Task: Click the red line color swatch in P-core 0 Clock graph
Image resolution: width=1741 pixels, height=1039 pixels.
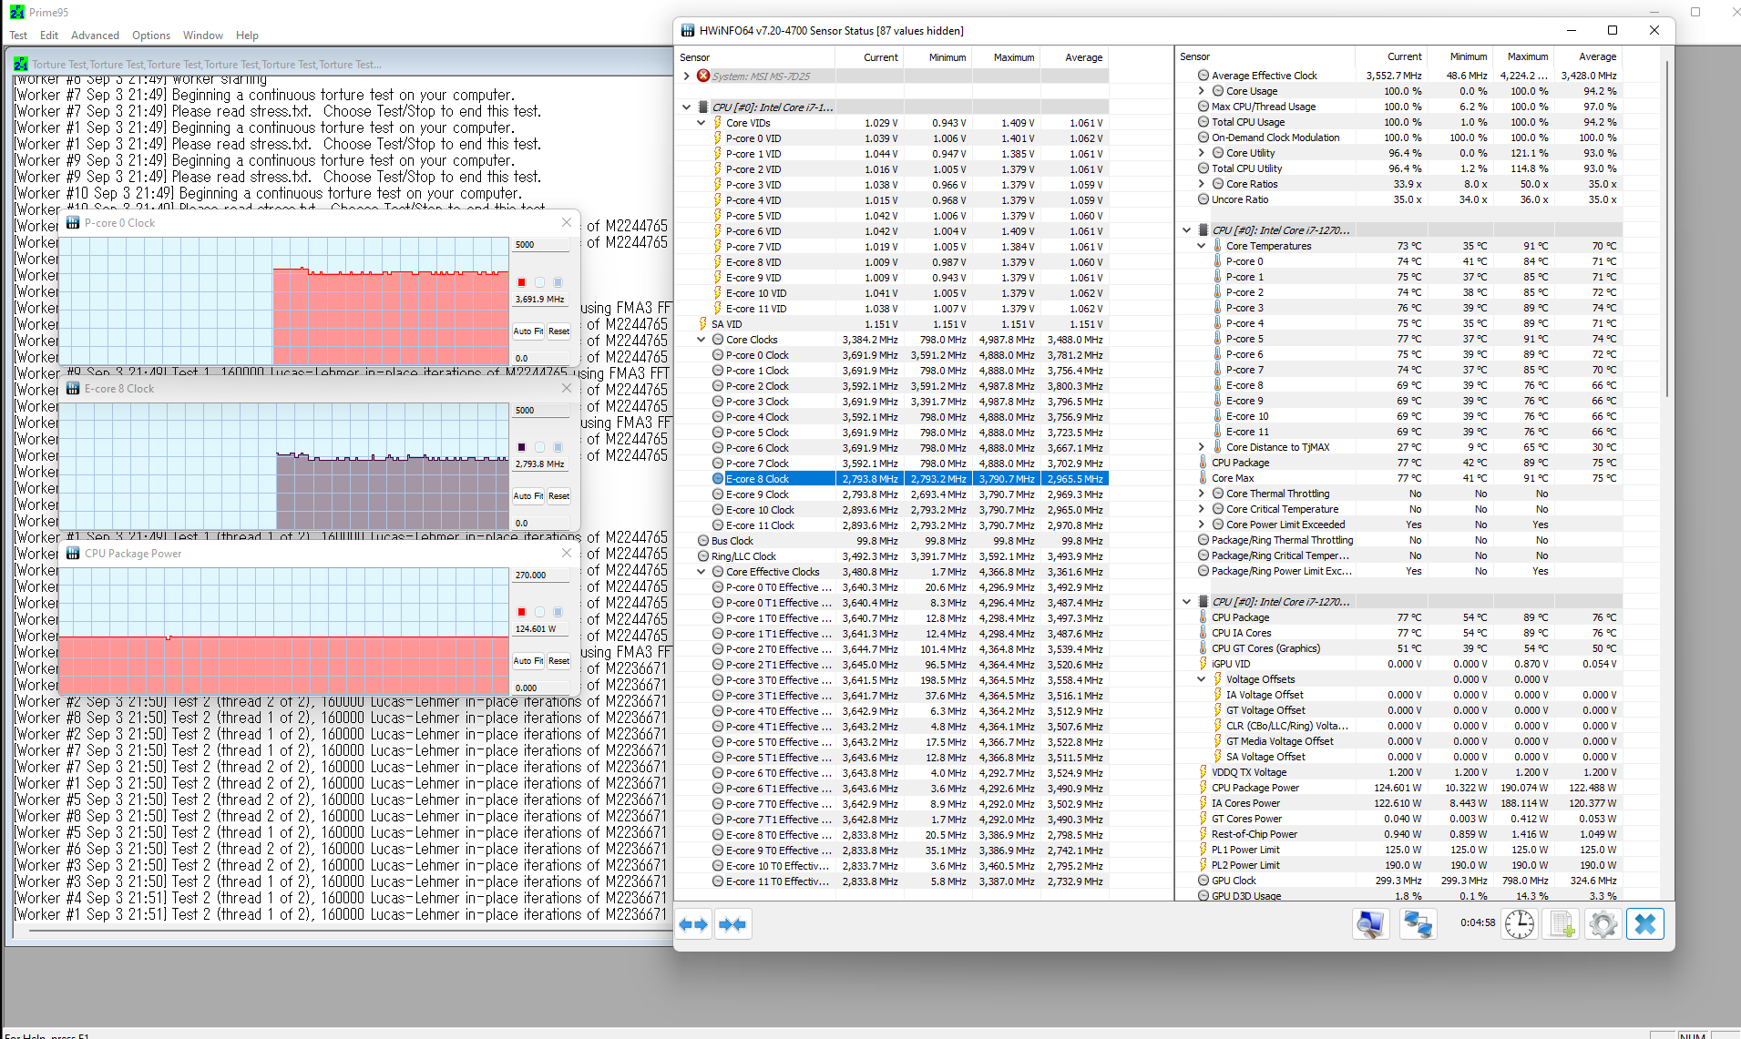Action: 521,282
